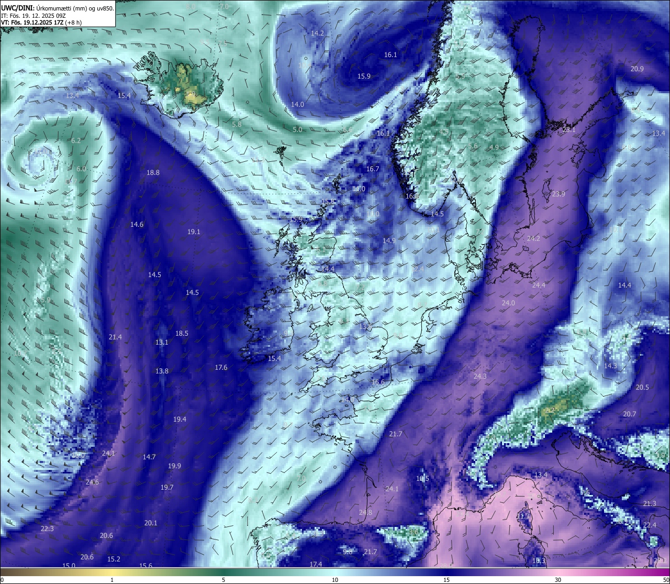This screenshot has width=670, height=584.
Task: Click the map value 6.2
Action: pos(76,140)
